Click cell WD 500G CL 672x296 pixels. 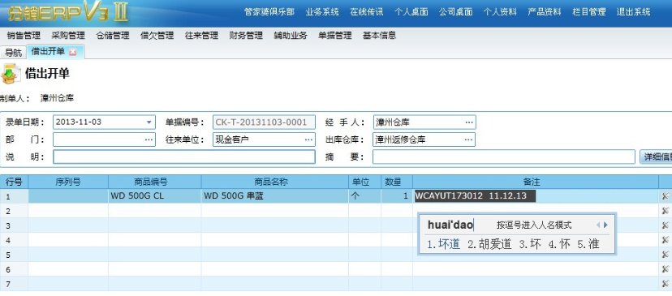(155, 196)
